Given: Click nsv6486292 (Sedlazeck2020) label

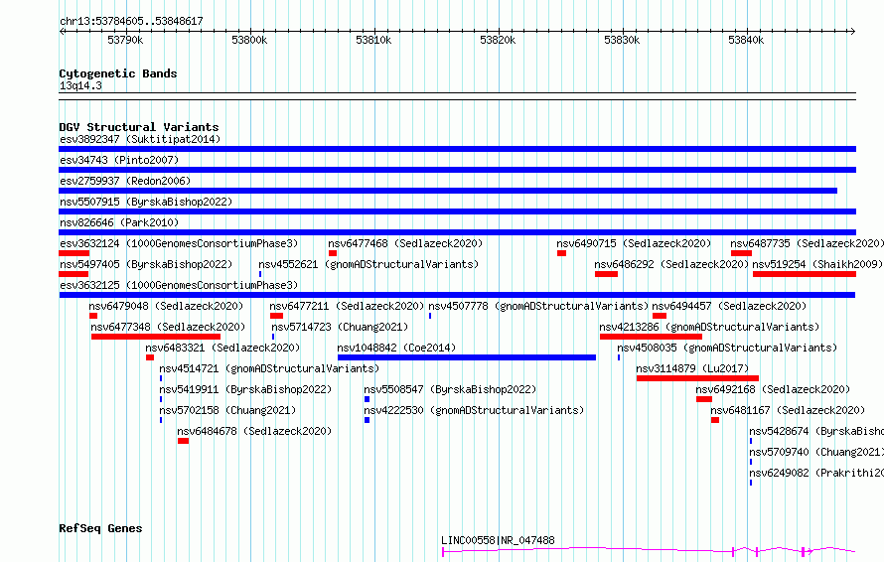Looking at the screenshot, I should 671,264.
